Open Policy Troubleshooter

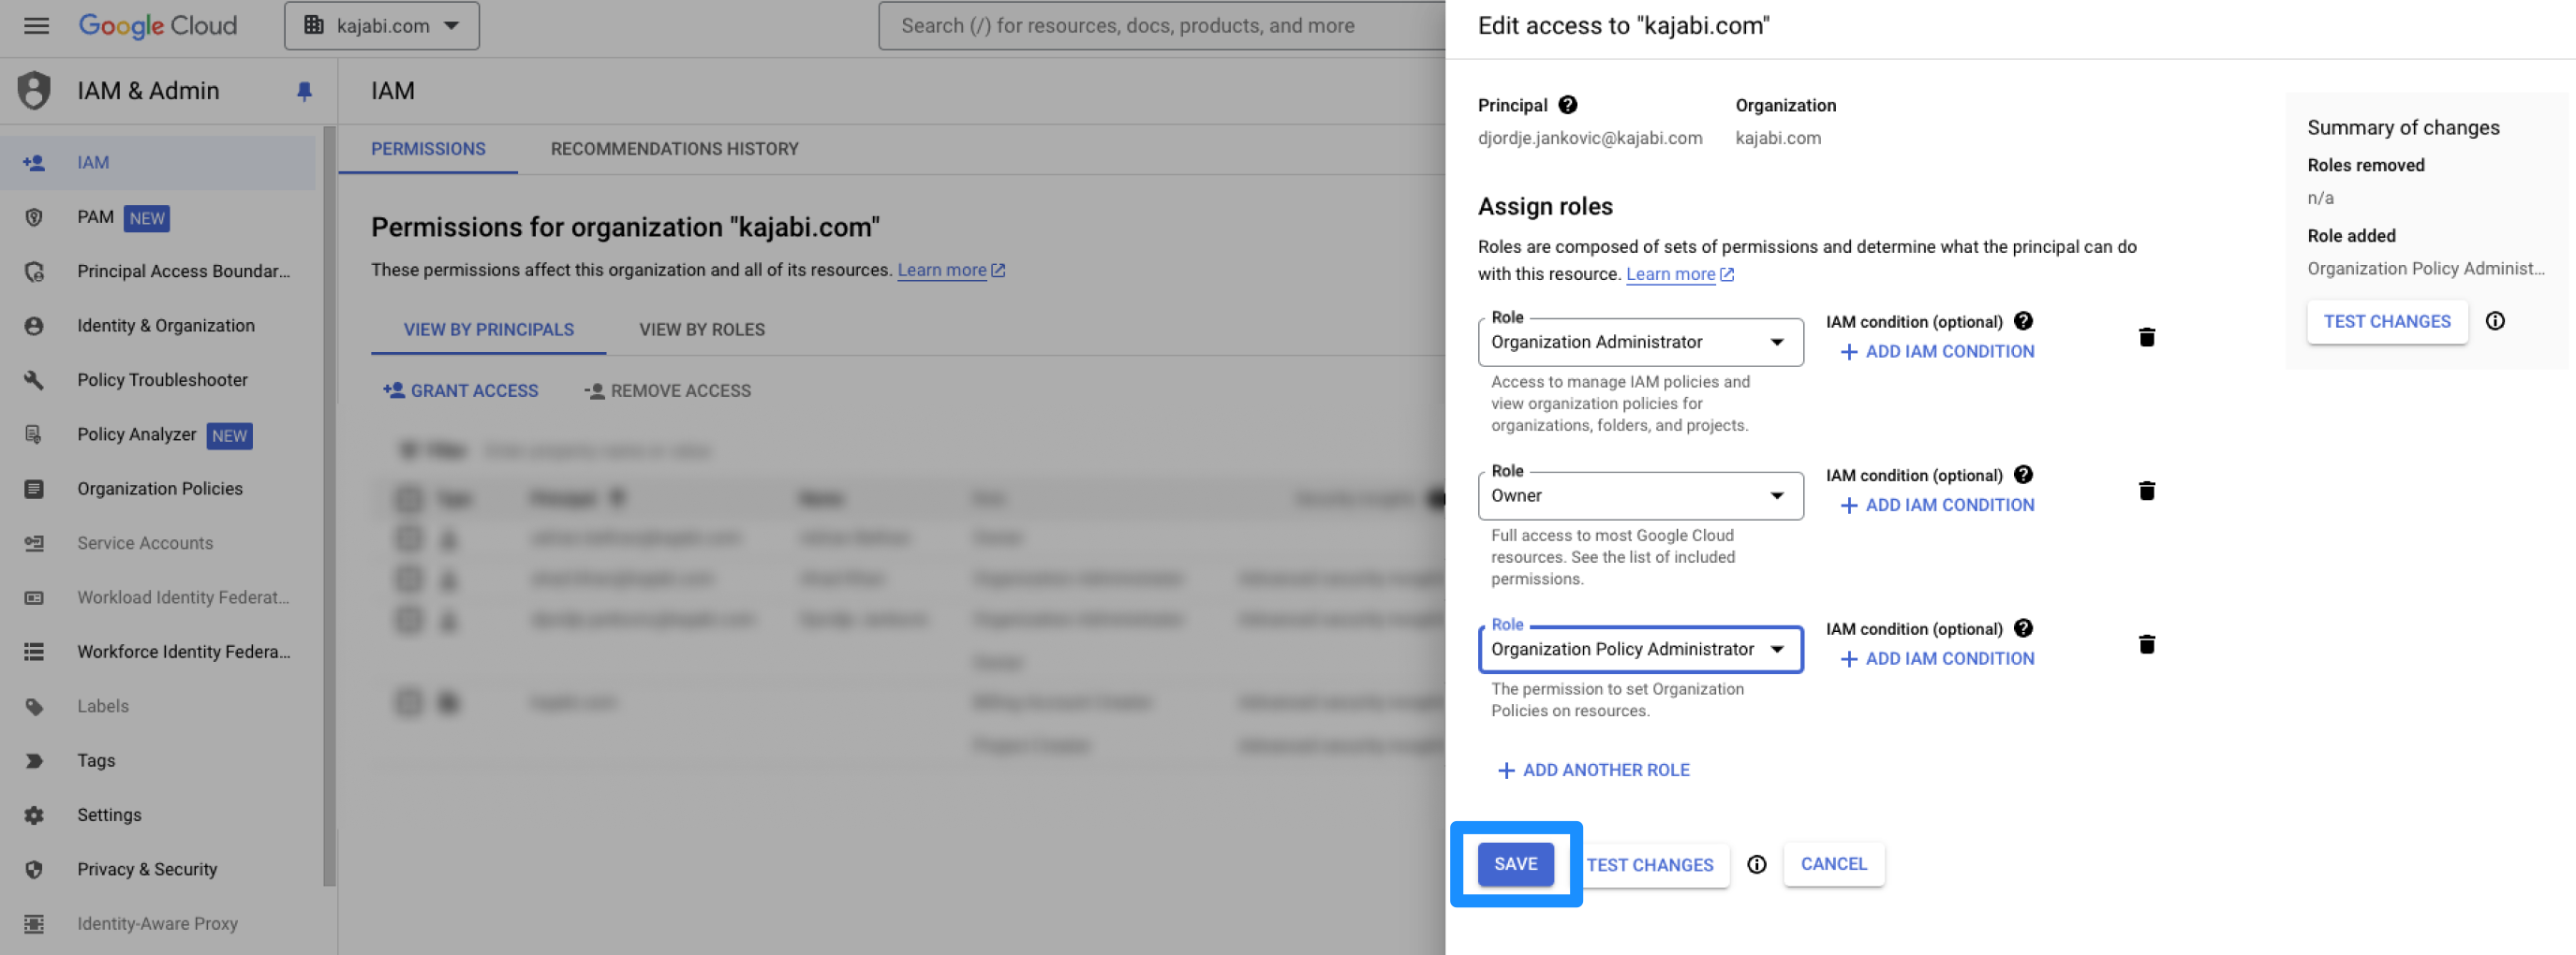[x=158, y=380]
